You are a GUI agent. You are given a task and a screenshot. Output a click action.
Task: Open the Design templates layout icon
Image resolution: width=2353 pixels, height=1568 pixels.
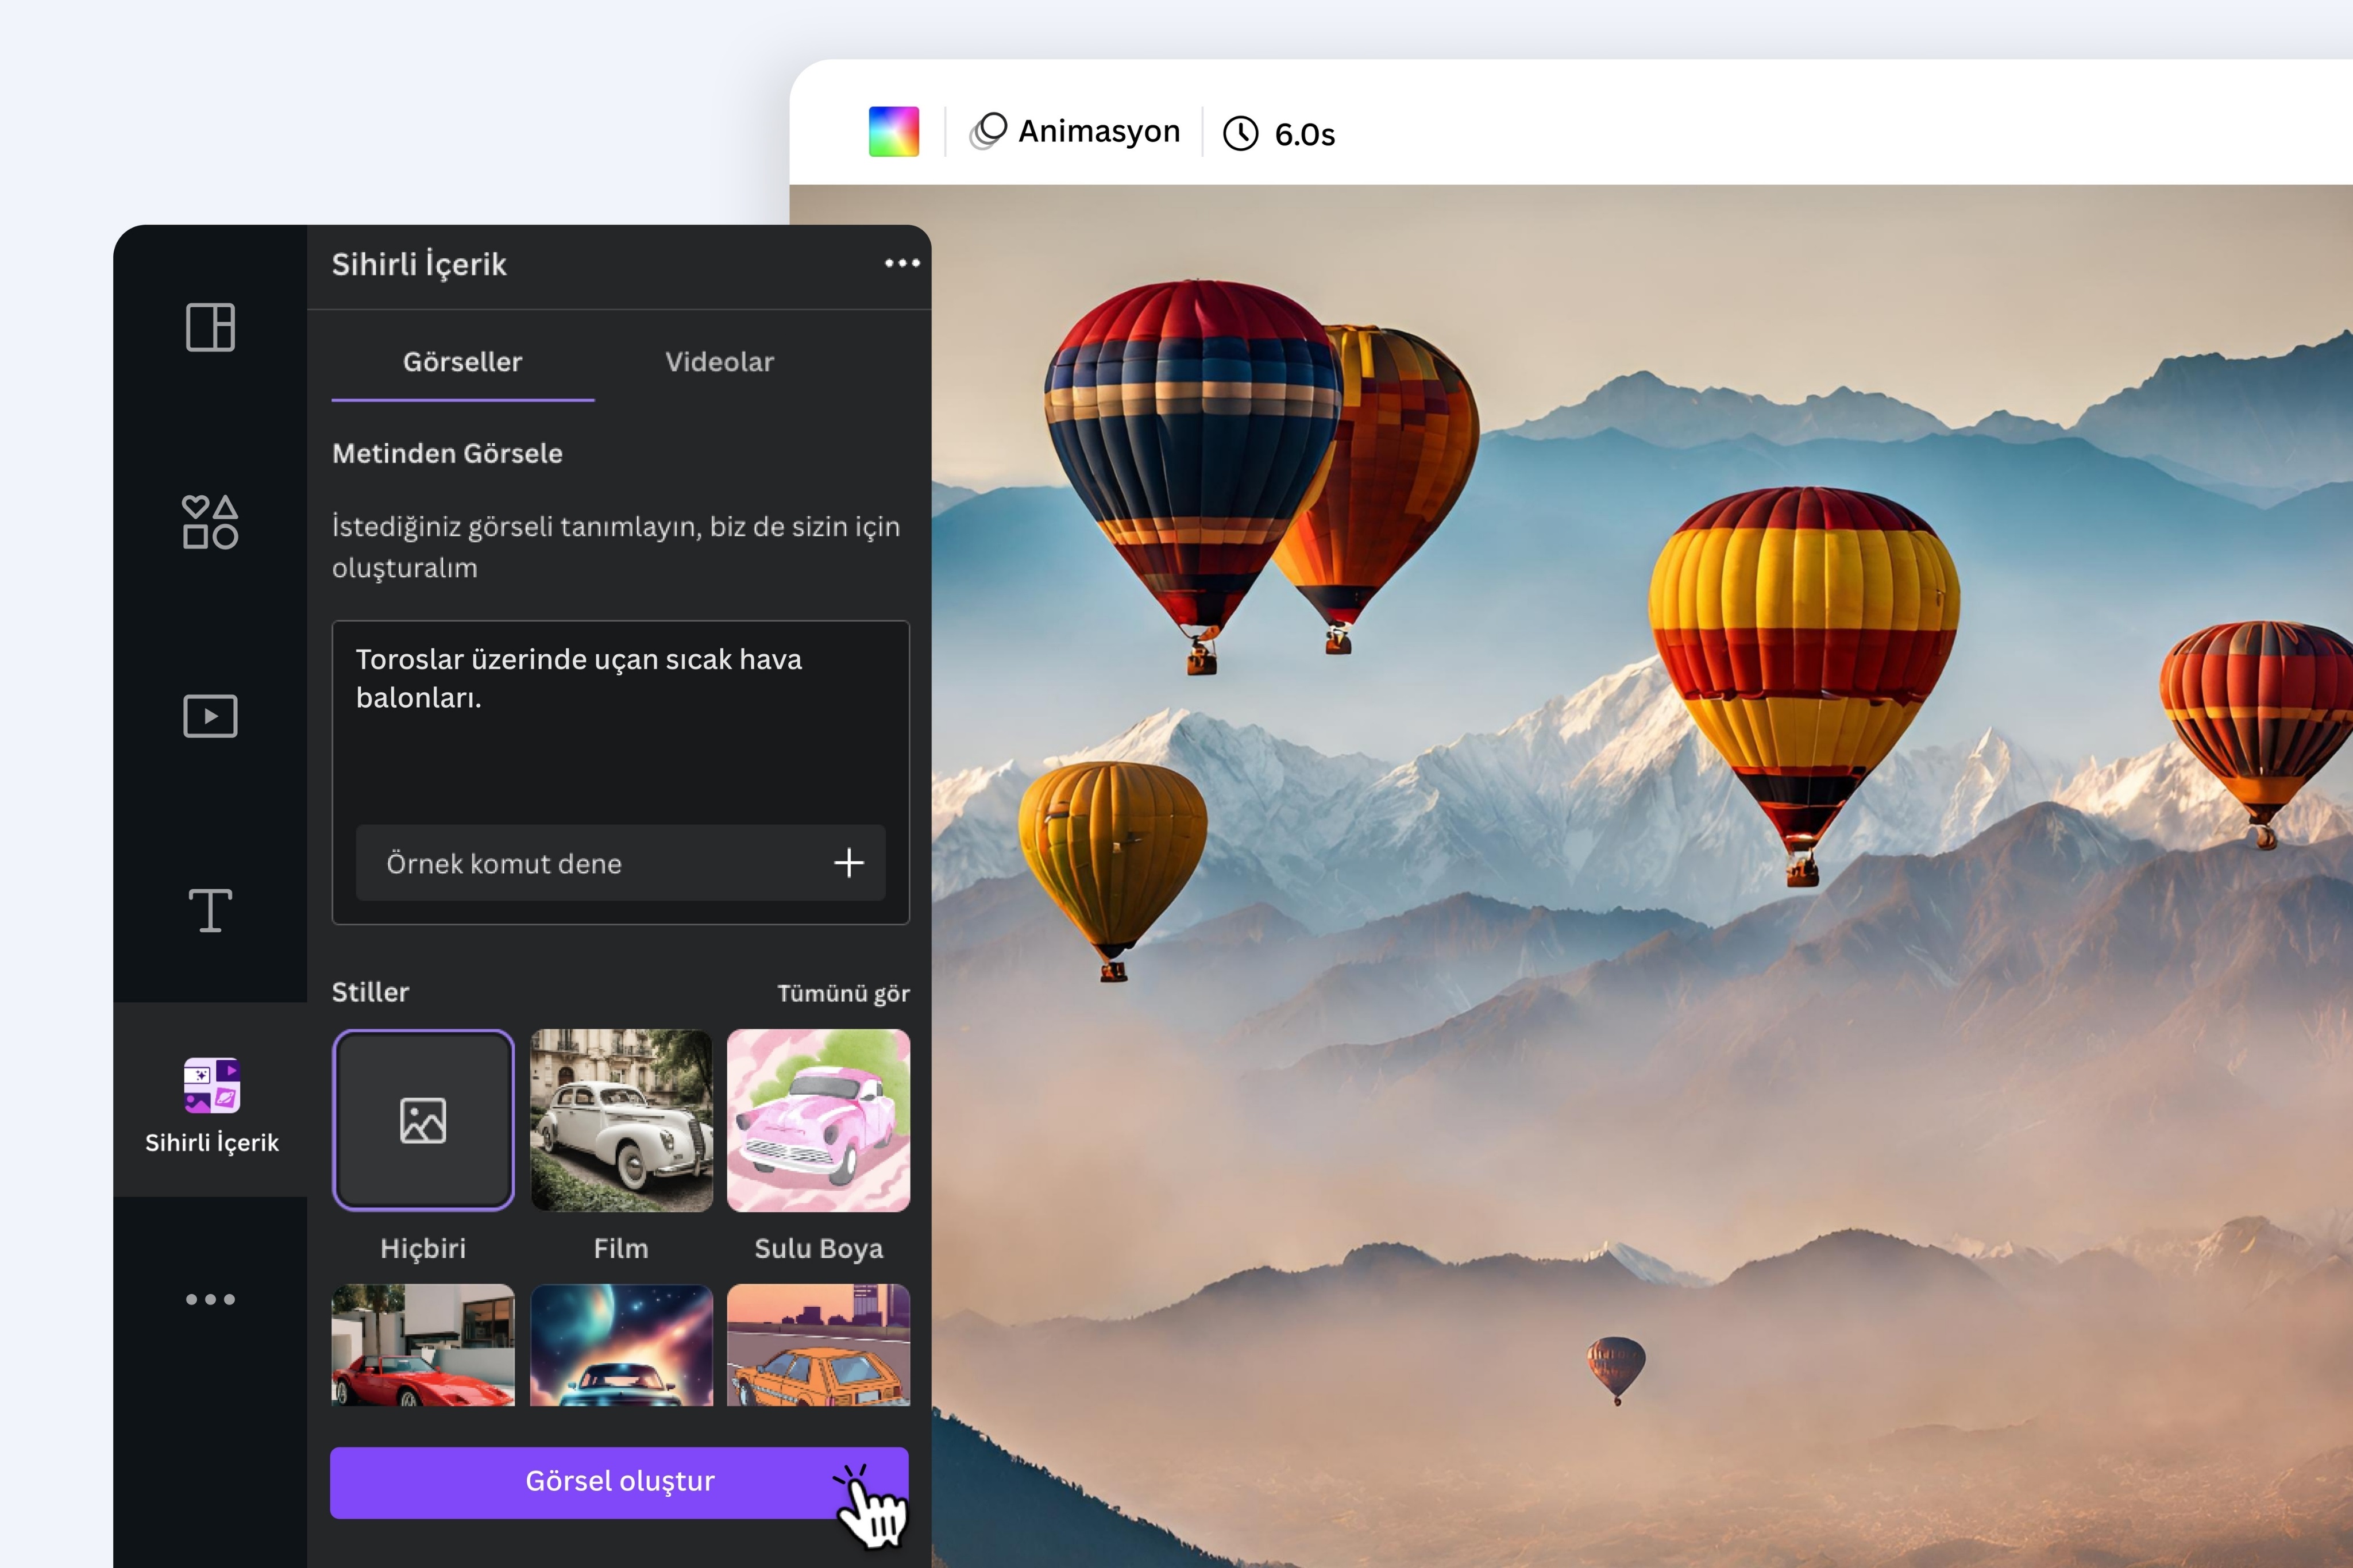coord(210,327)
